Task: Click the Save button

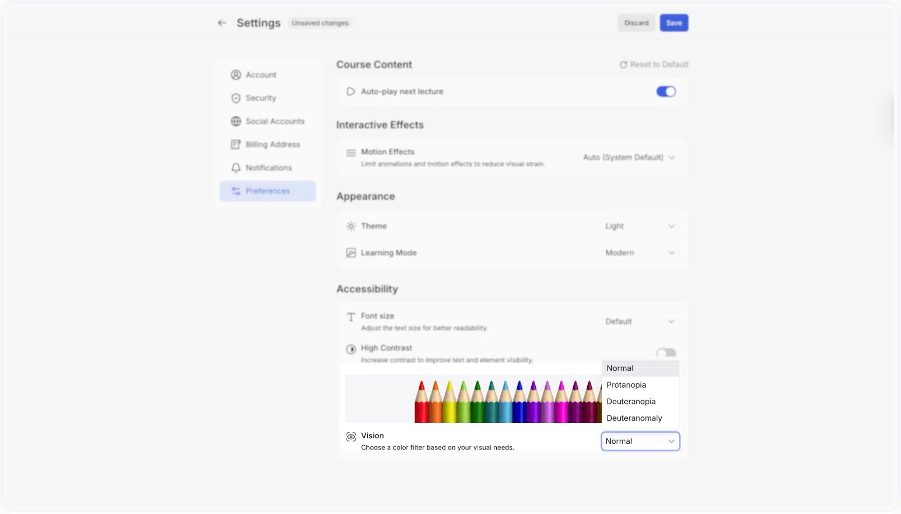Action: coord(674,23)
